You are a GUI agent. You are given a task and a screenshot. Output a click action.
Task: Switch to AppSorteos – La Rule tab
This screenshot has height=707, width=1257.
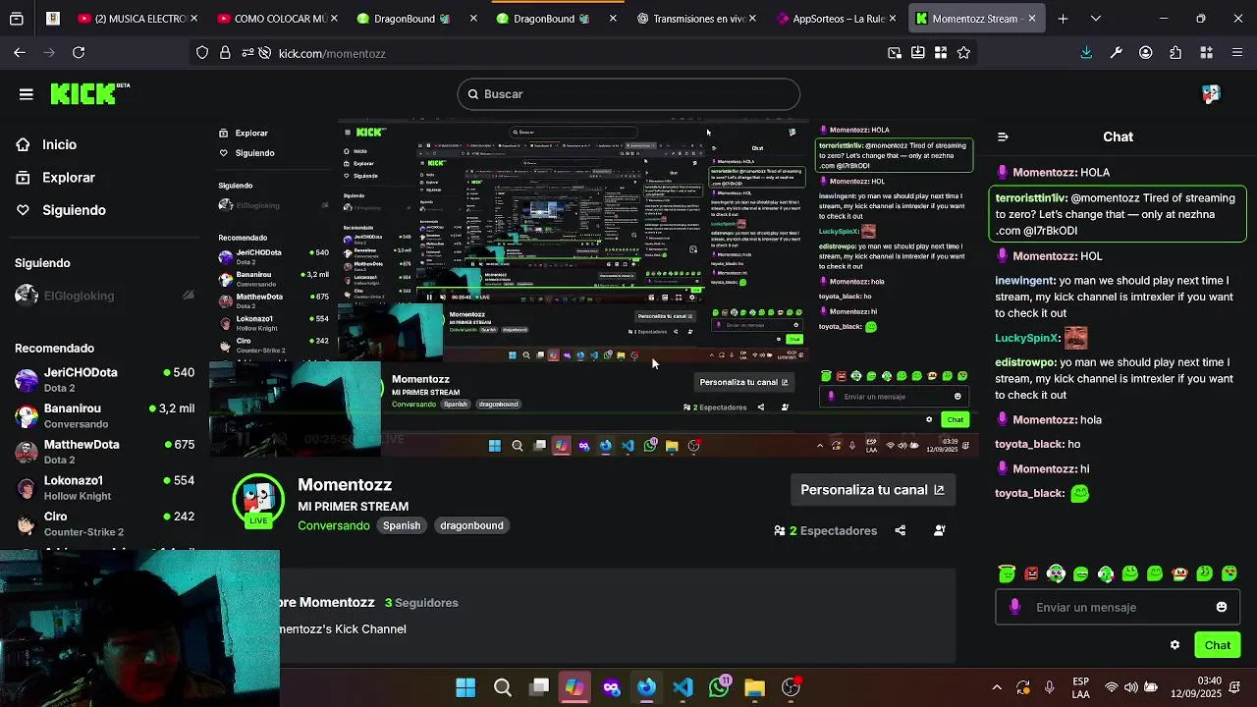tap(836, 19)
